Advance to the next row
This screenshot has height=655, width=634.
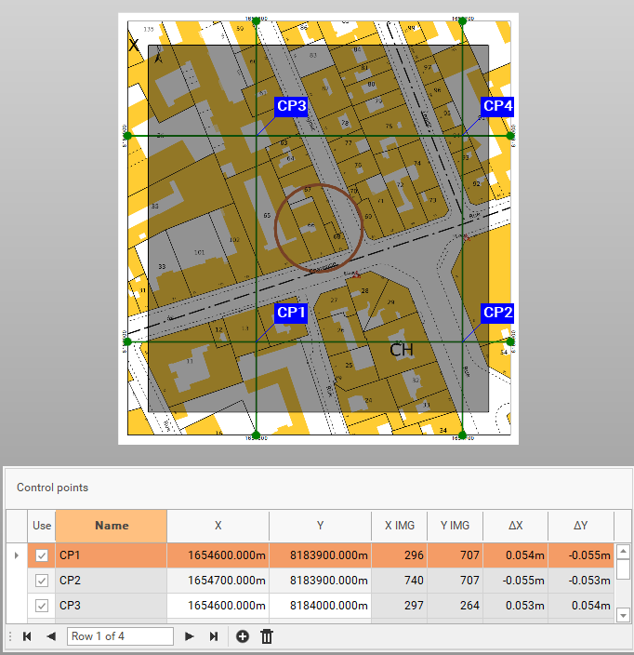(189, 636)
